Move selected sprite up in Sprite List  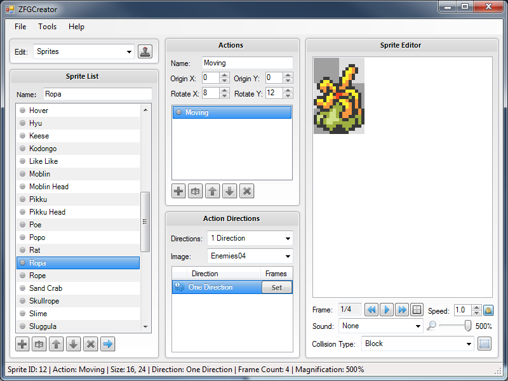coord(57,344)
